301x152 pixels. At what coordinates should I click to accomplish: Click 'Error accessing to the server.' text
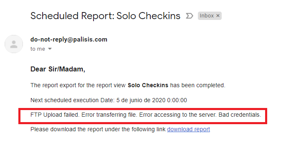click(178, 115)
